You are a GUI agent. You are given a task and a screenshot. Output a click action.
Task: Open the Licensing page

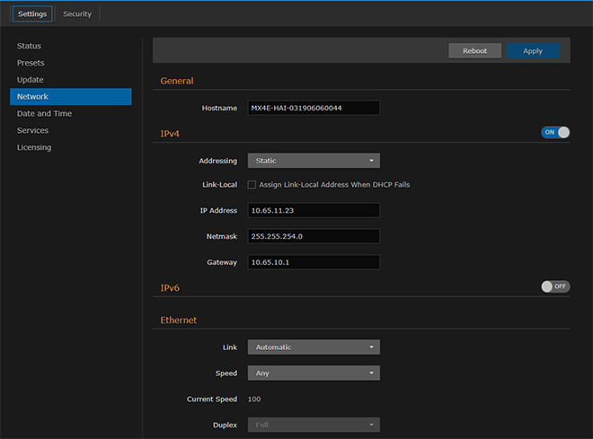coord(34,147)
